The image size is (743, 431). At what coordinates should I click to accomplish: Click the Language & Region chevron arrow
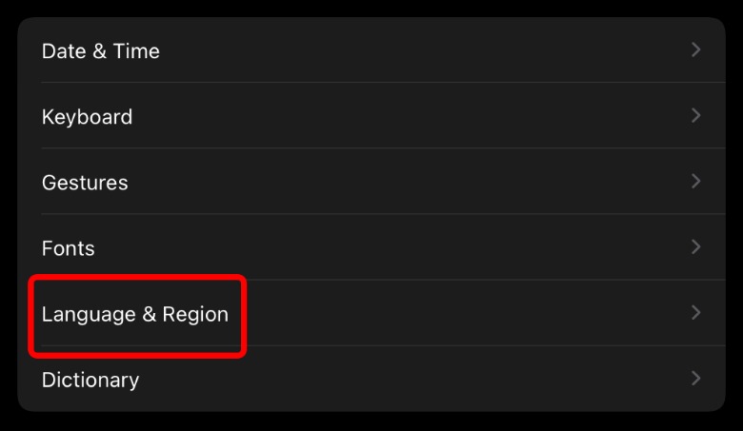696,312
